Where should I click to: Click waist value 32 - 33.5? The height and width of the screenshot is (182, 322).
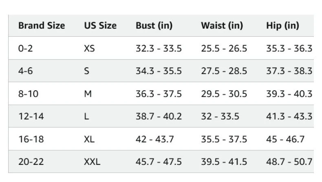(x=220, y=116)
